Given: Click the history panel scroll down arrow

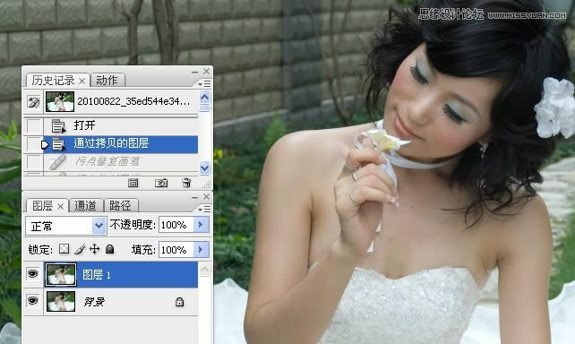Looking at the screenshot, I should pos(204,168).
